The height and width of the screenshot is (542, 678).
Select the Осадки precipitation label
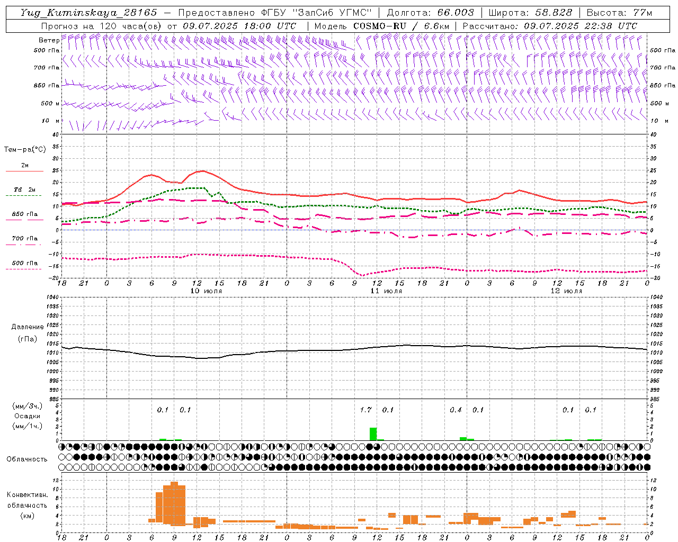click(x=27, y=416)
